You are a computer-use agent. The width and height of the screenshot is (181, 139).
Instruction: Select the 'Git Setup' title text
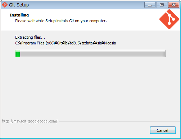(19, 5)
